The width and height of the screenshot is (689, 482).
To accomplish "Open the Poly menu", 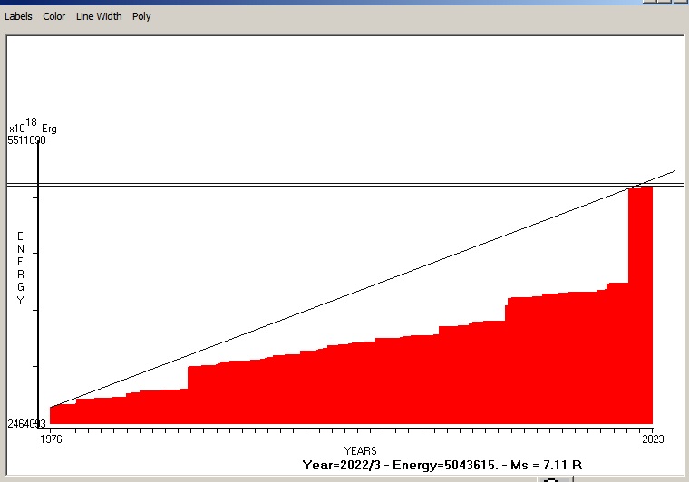I will coord(141,16).
